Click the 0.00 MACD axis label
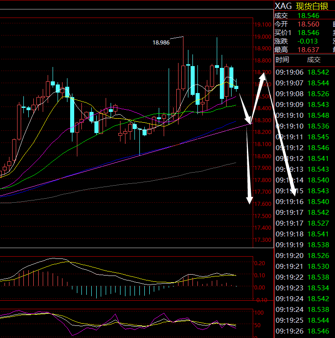The image size is (335, 338). pos(259,288)
